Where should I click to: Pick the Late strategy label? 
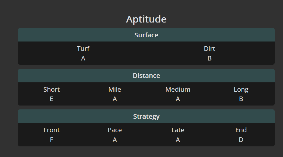(x=178, y=130)
